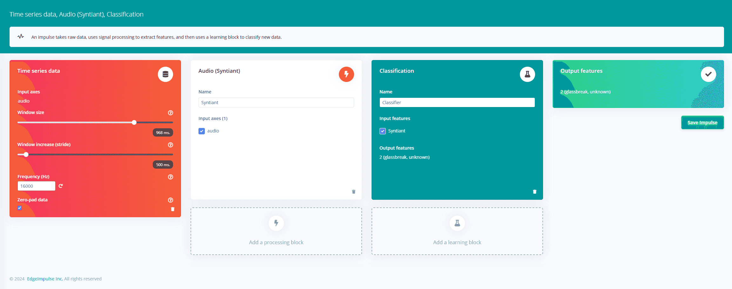This screenshot has height=289, width=732.
Task: Click the Audio (Syntiant) lightning bolt icon
Action: [346, 74]
